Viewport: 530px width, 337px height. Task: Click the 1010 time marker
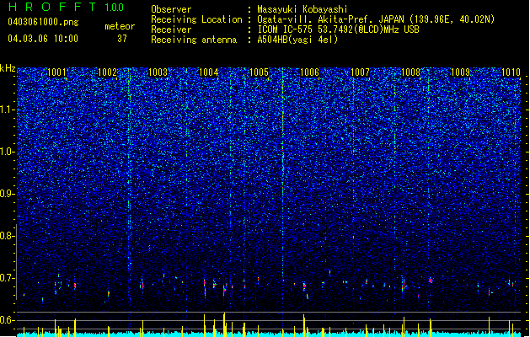point(511,72)
